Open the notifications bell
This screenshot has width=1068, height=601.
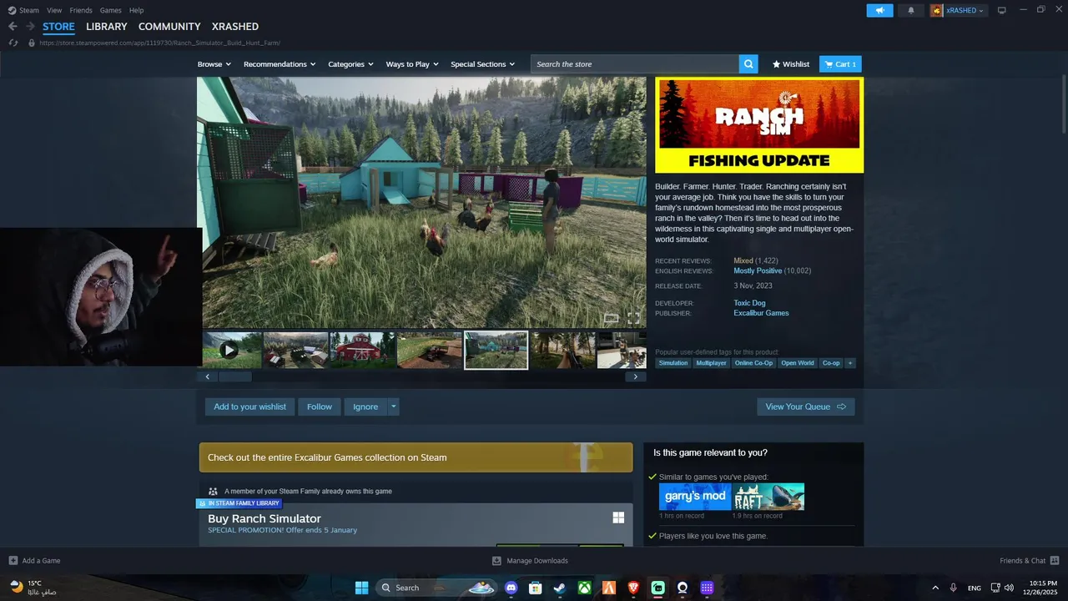(911, 10)
